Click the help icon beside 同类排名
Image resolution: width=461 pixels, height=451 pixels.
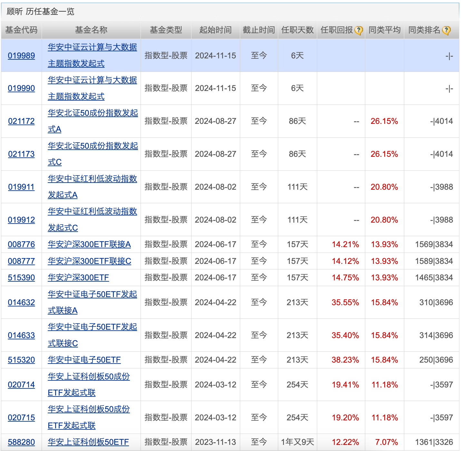446,30
